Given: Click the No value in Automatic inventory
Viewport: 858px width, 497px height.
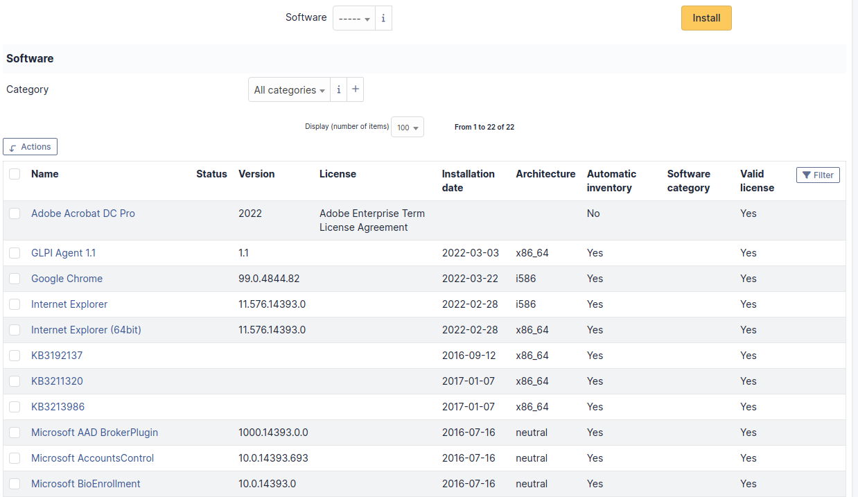Looking at the screenshot, I should (x=593, y=213).
